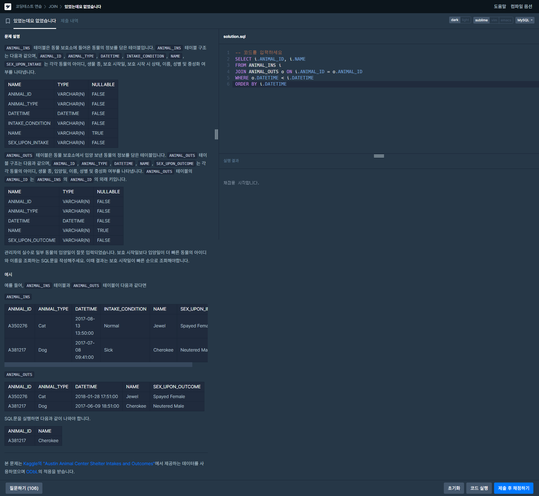Click the Programmers logo icon
This screenshot has height=496, width=539.
[x=8, y=6]
